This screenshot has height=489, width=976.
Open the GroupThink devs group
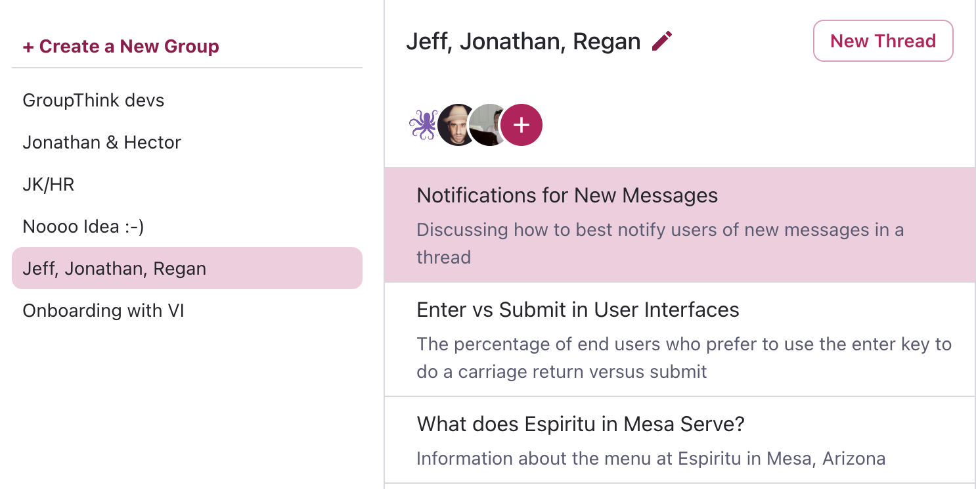tap(93, 101)
